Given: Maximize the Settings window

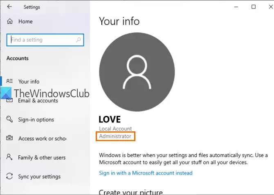Looking at the screenshot, I should pos(254,7).
